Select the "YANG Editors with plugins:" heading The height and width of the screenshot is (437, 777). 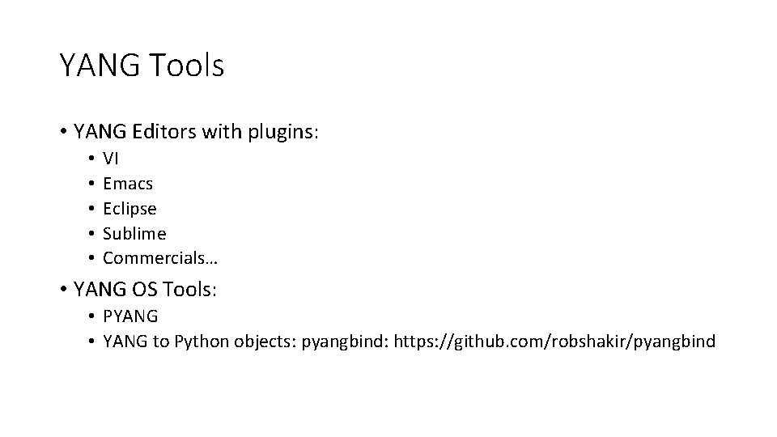point(196,131)
